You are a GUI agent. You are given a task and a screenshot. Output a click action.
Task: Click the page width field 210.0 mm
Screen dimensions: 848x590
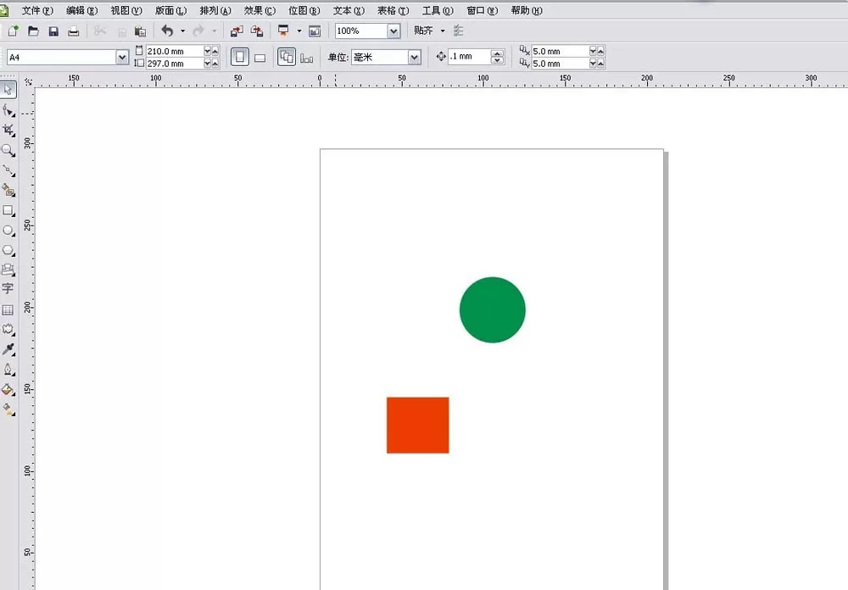click(x=174, y=51)
